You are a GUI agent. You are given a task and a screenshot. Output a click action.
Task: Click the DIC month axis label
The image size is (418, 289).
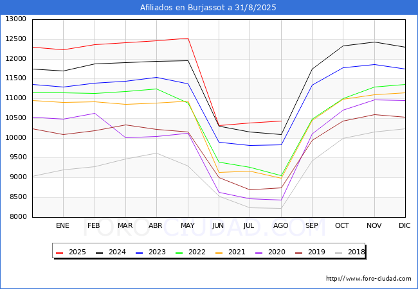404,225
